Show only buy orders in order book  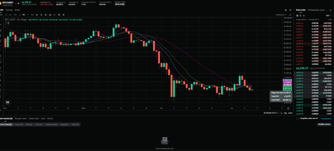tap(301, 16)
